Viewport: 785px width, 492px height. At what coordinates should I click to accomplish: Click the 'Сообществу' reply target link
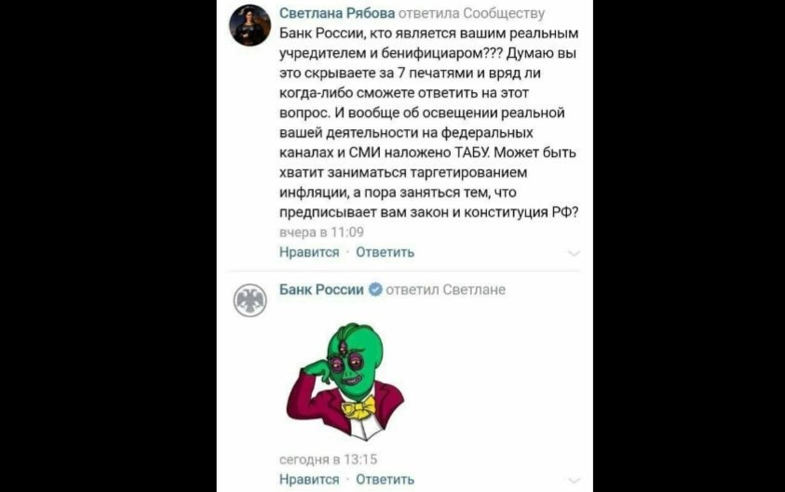tap(504, 14)
